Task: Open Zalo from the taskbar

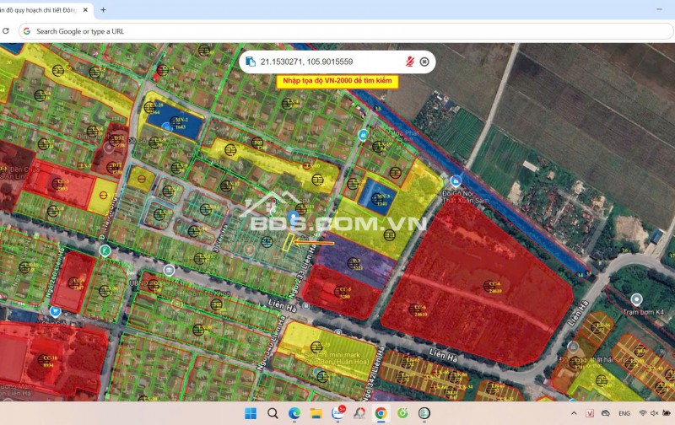Action: 338,413
